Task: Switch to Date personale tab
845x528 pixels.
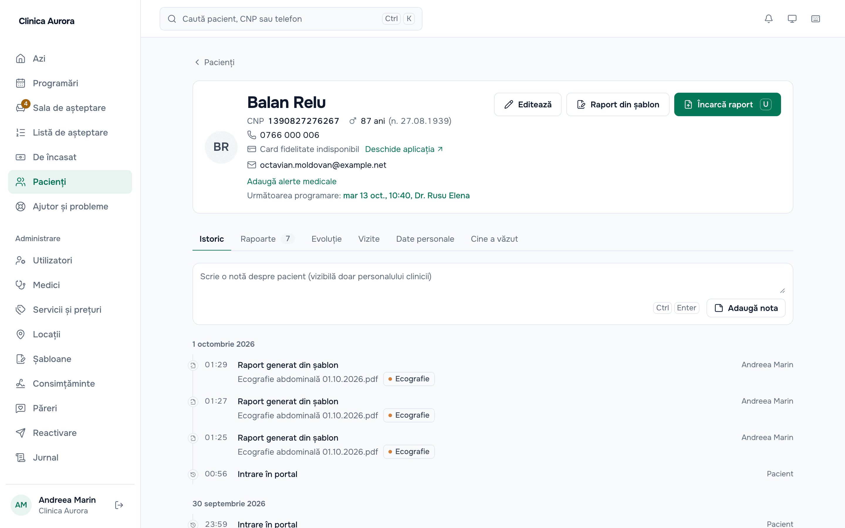Action: [425, 239]
